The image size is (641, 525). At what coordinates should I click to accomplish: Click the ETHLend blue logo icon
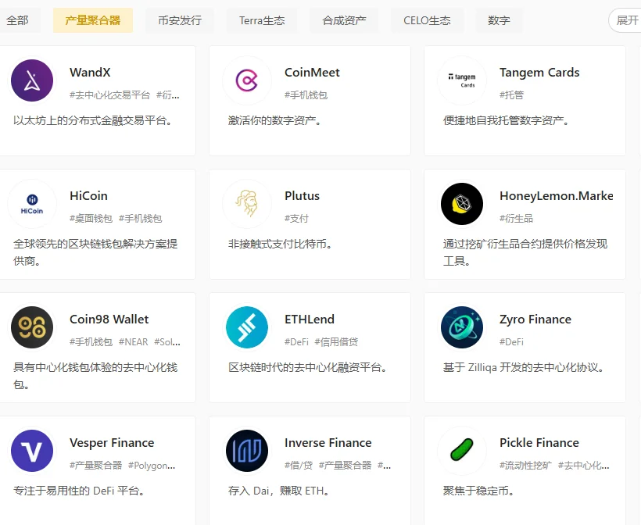coord(247,327)
